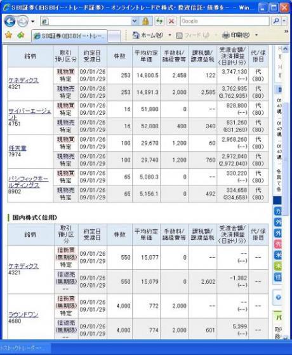The image size is (292, 355).
Task: Open the ケネディクス link in cash table
Action: click(23, 80)
